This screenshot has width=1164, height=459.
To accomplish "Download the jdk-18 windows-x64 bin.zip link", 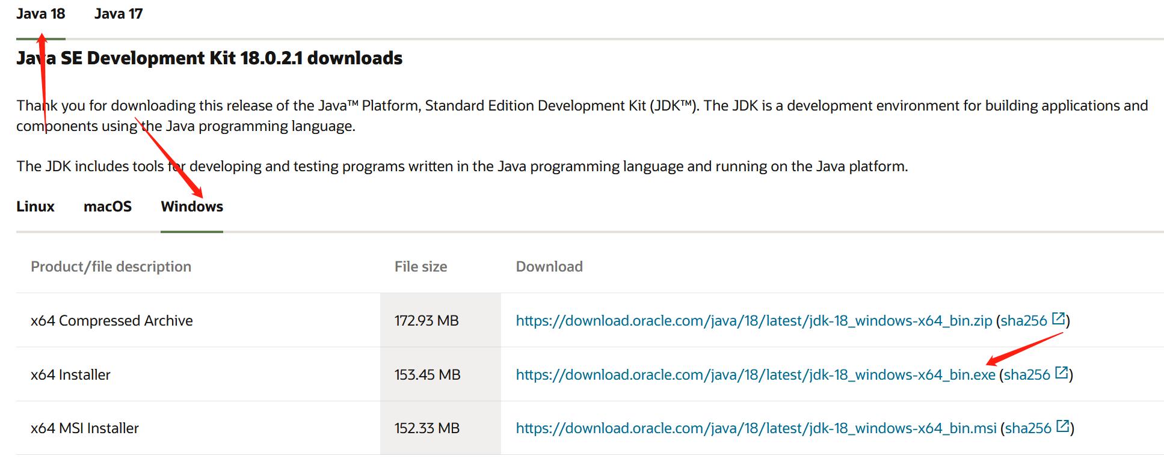I will coord(754,321).
